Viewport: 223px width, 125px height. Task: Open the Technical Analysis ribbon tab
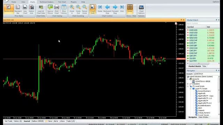46,2
